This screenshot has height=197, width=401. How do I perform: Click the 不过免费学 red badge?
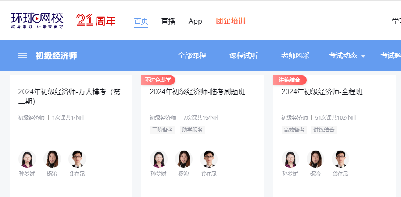[158, 80]
